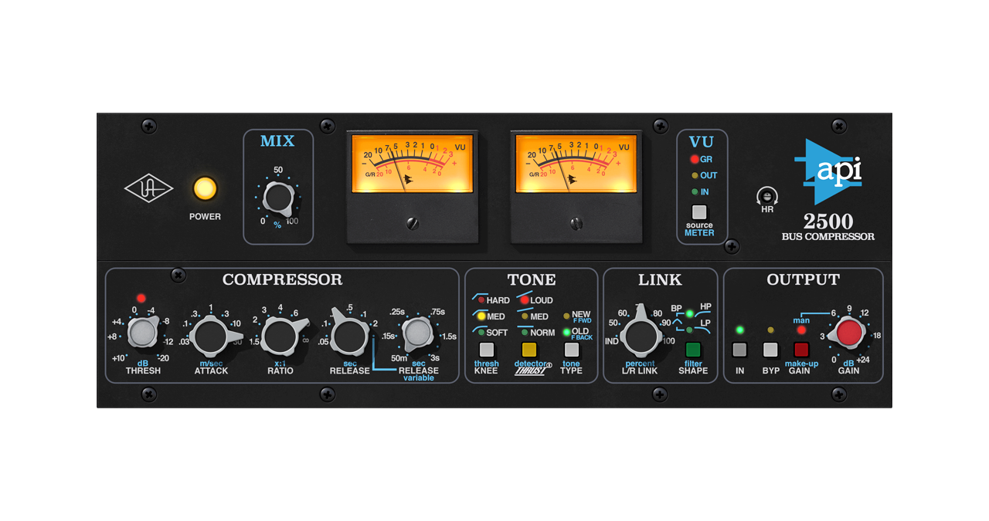
Task: Click the 2500 BUS COMPRESSOR model text
Action: click(x=828, y=228)
